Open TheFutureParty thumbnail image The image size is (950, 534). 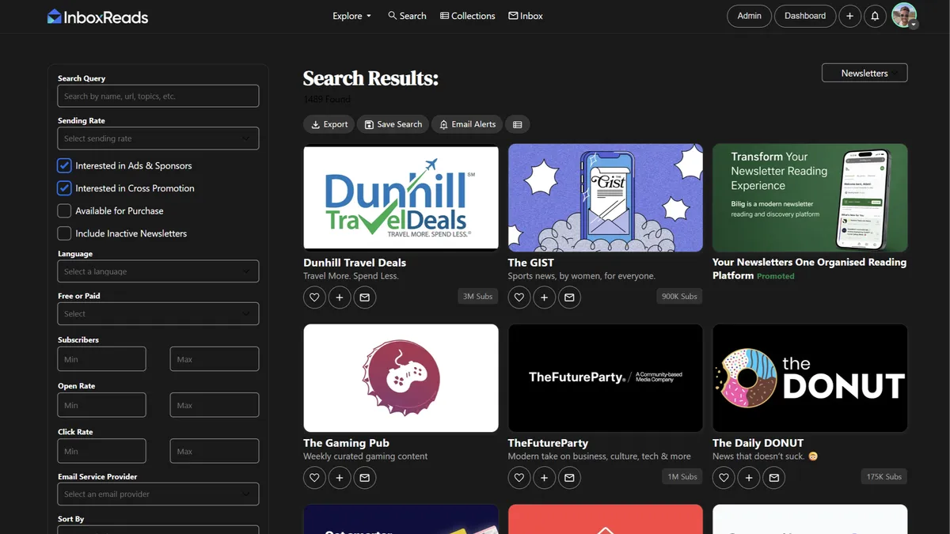(606, 378)
